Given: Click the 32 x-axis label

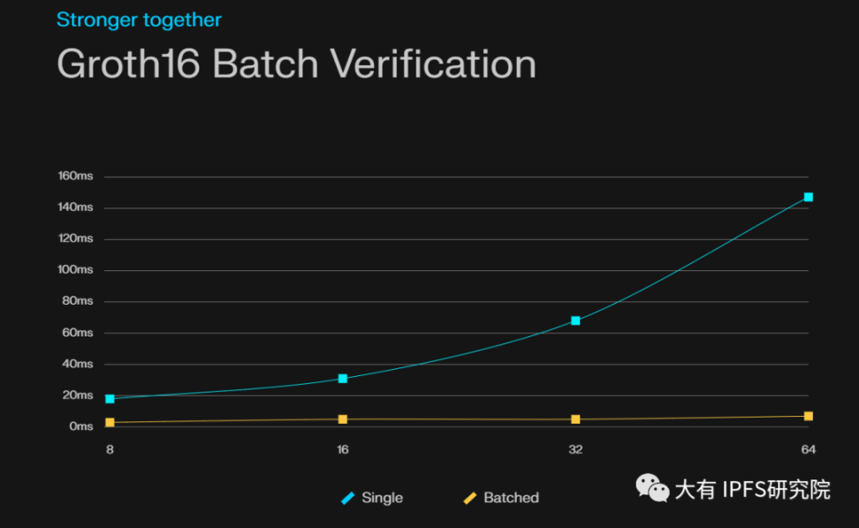Looking at the screenshot, I should pos(575,449).
